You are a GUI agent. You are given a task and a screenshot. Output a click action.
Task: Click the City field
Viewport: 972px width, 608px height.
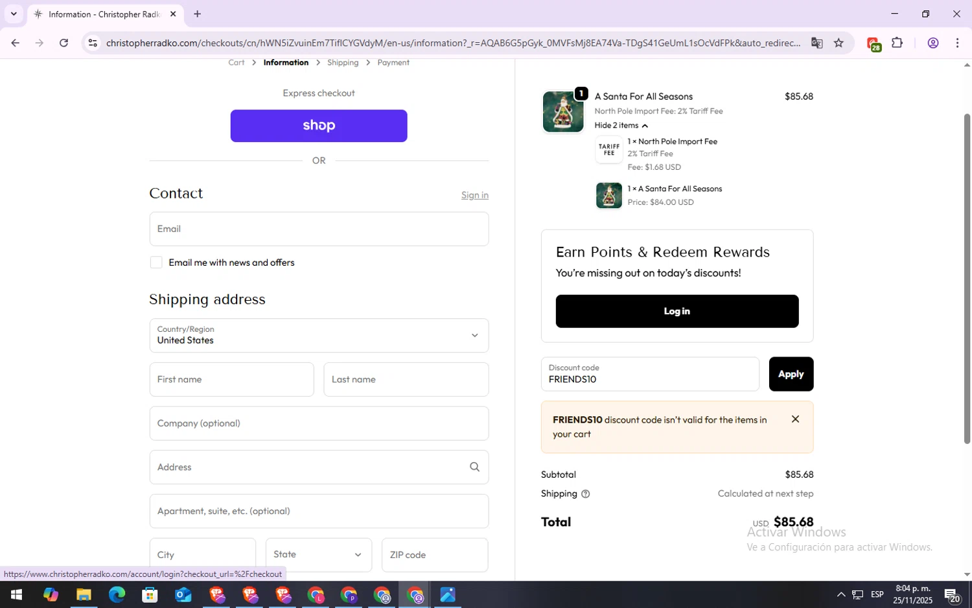(203, 555)
